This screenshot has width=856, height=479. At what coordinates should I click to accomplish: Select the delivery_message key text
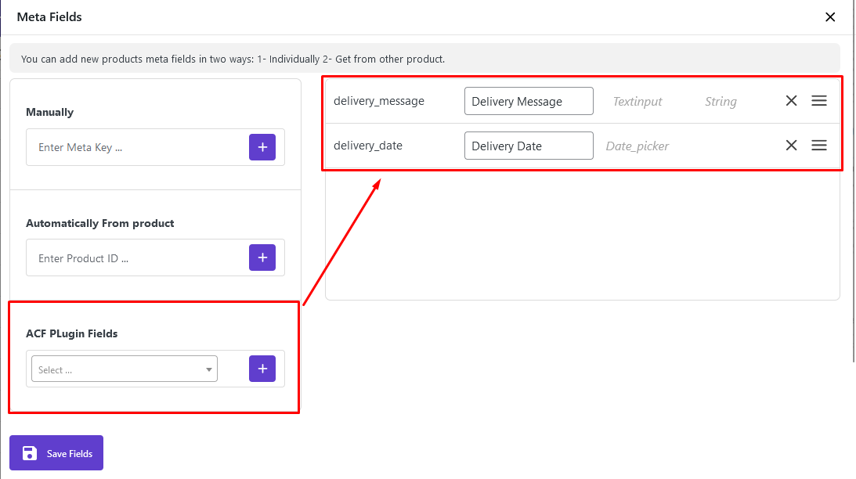tap(379, 101)
